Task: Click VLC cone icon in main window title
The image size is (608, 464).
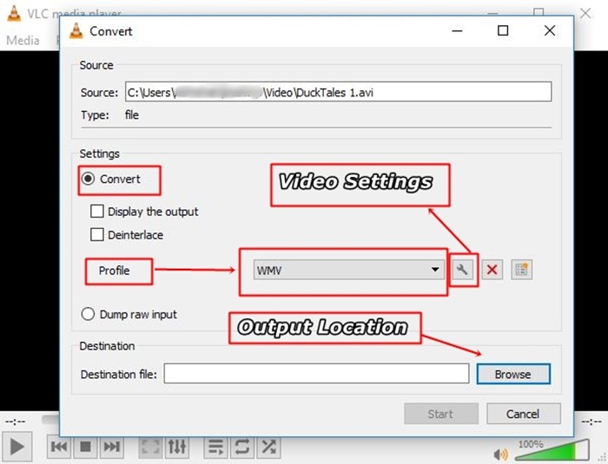Action: (x=14, y=13)
